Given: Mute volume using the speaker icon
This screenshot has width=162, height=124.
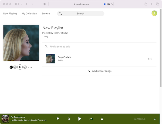Looking at the screenshot, I should 155,119.
